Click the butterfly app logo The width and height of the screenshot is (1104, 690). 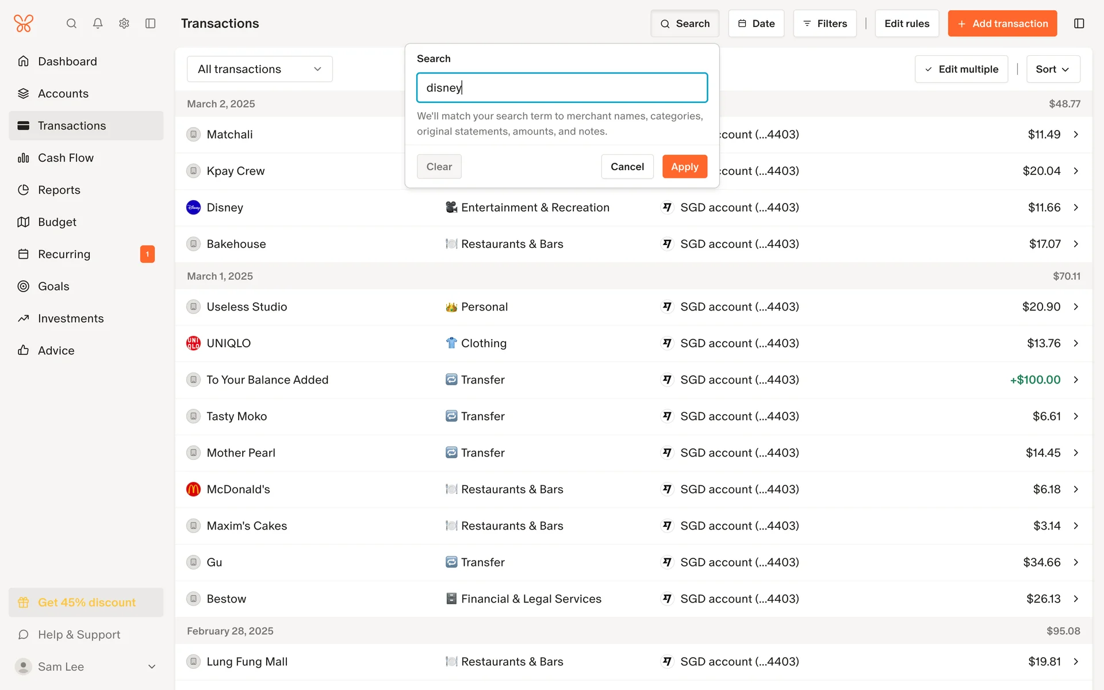click(x=24, y=24)
